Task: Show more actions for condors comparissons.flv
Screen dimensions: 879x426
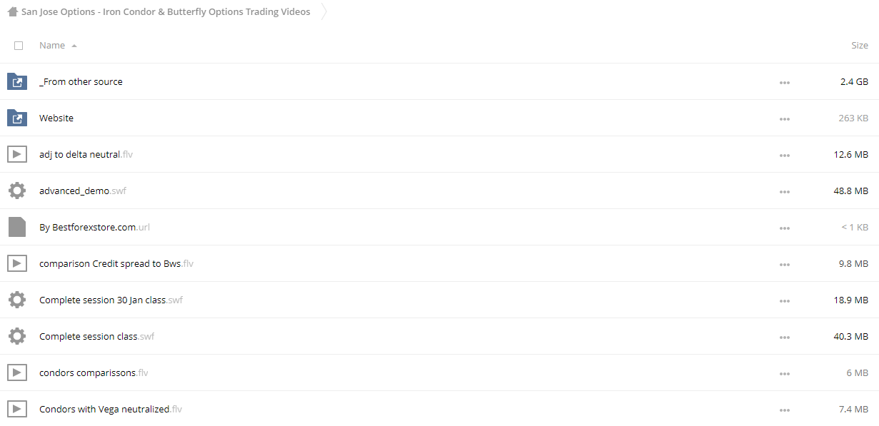Action: tap(785, 373)
